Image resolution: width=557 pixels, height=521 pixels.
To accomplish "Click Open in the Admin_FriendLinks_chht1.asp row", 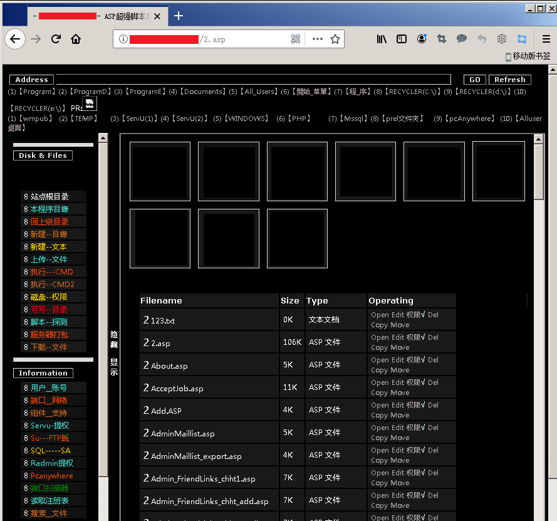I will pyautogui.click(x=380, y=473).
